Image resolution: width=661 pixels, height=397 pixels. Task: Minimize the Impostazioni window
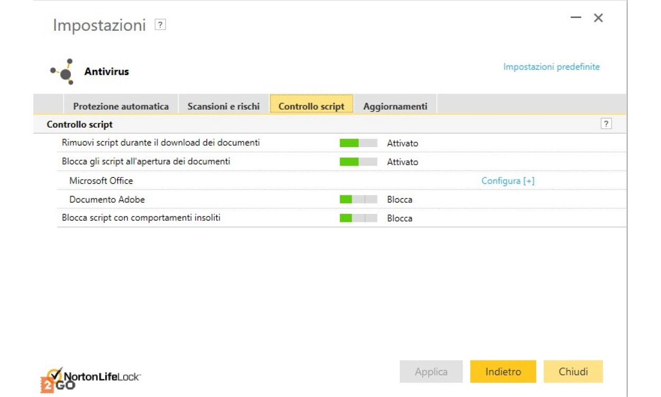coord(576,18)
